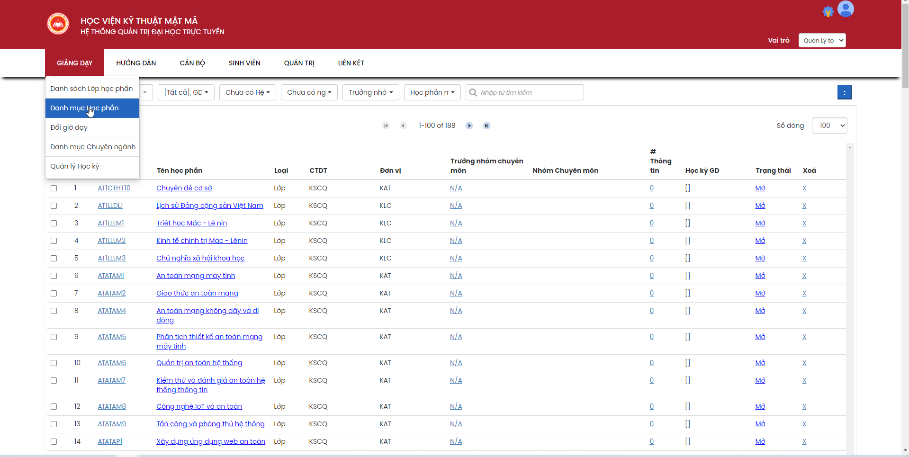Delete row AT1LLDL1 with X
This screenshot has width=909, height=457.
[x=804, y=206]
